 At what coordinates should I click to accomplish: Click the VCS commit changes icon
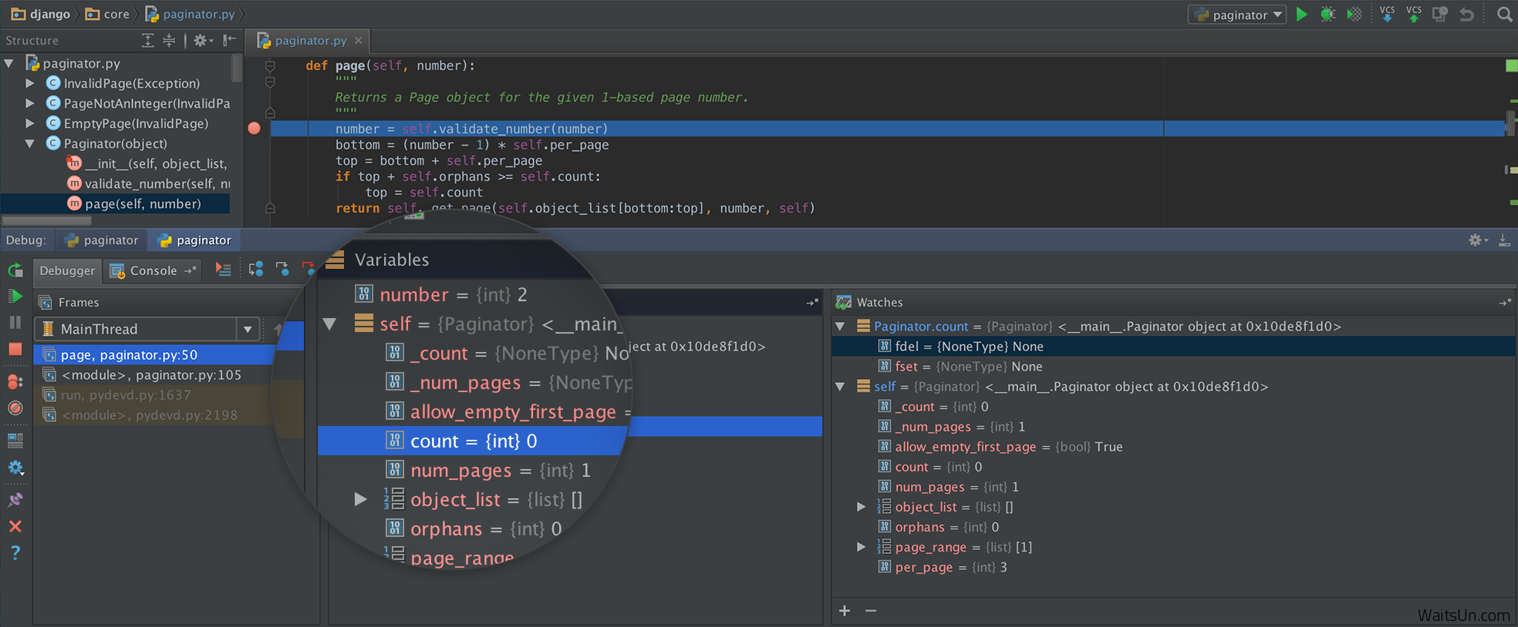1413,15
